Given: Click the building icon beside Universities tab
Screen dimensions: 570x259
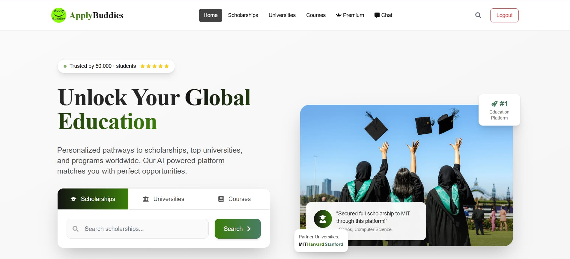Looking at the screenshot, I should point(146,199).
